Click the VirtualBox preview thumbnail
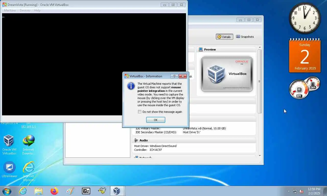327x196 pixels. (x=227, y=74)
